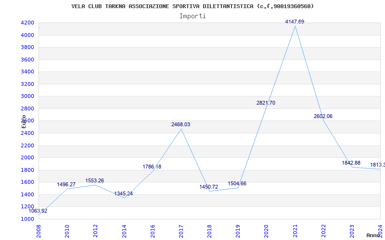The height and width of the screenshot is (240, 385).
Task: Click the 1553.26 data label
Action: coord(95,181)
